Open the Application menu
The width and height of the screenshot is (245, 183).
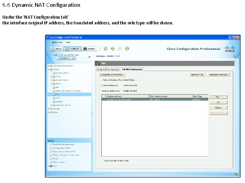(x=57, y=42)
